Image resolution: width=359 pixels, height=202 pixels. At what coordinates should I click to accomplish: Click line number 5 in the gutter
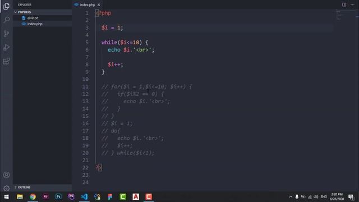[x=87, y=43]
